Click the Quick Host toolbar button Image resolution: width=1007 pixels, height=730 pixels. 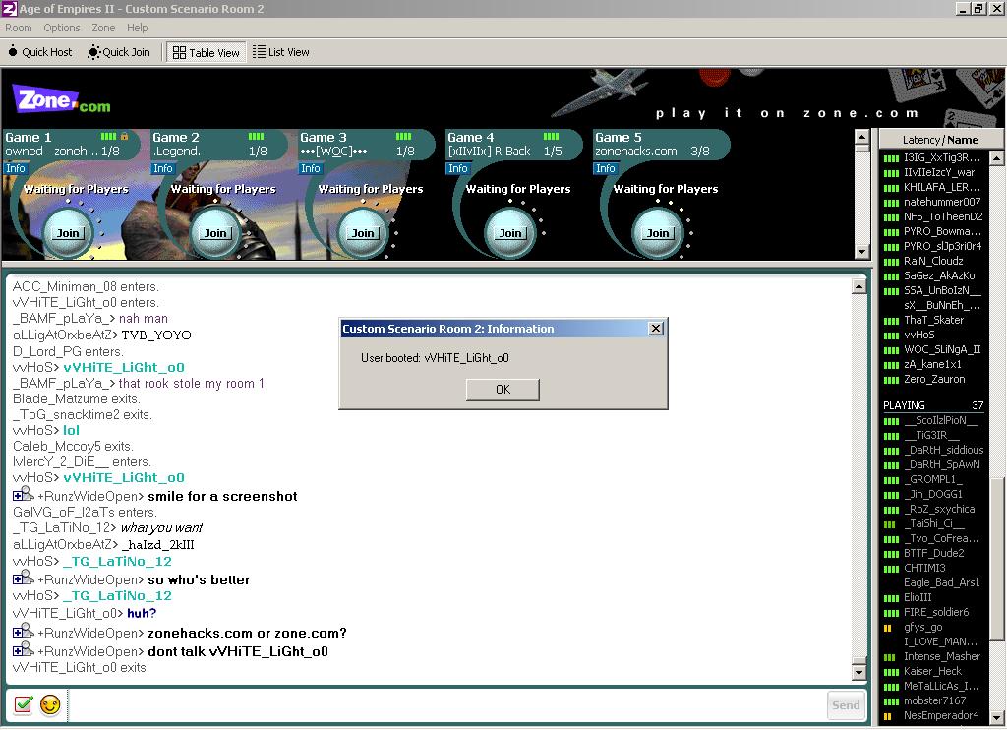coord(40,52)
